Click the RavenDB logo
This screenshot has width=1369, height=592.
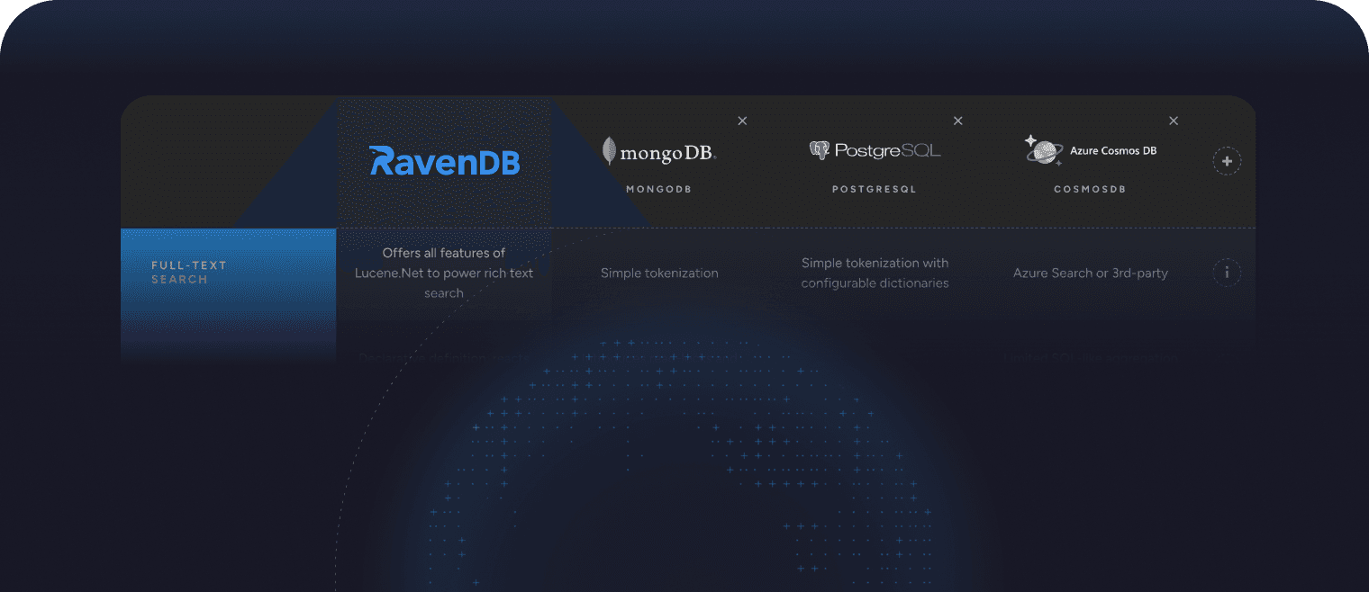(445, 161)
